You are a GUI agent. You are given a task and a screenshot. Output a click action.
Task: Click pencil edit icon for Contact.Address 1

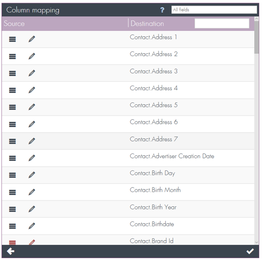(32, 39)
